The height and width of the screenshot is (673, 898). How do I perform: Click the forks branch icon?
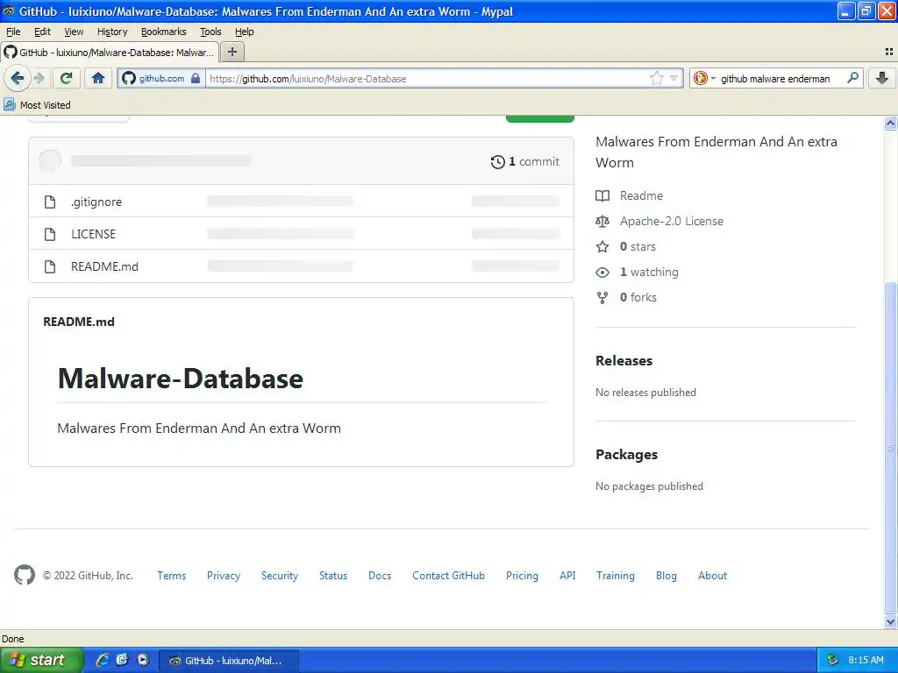tap(602, 298)
